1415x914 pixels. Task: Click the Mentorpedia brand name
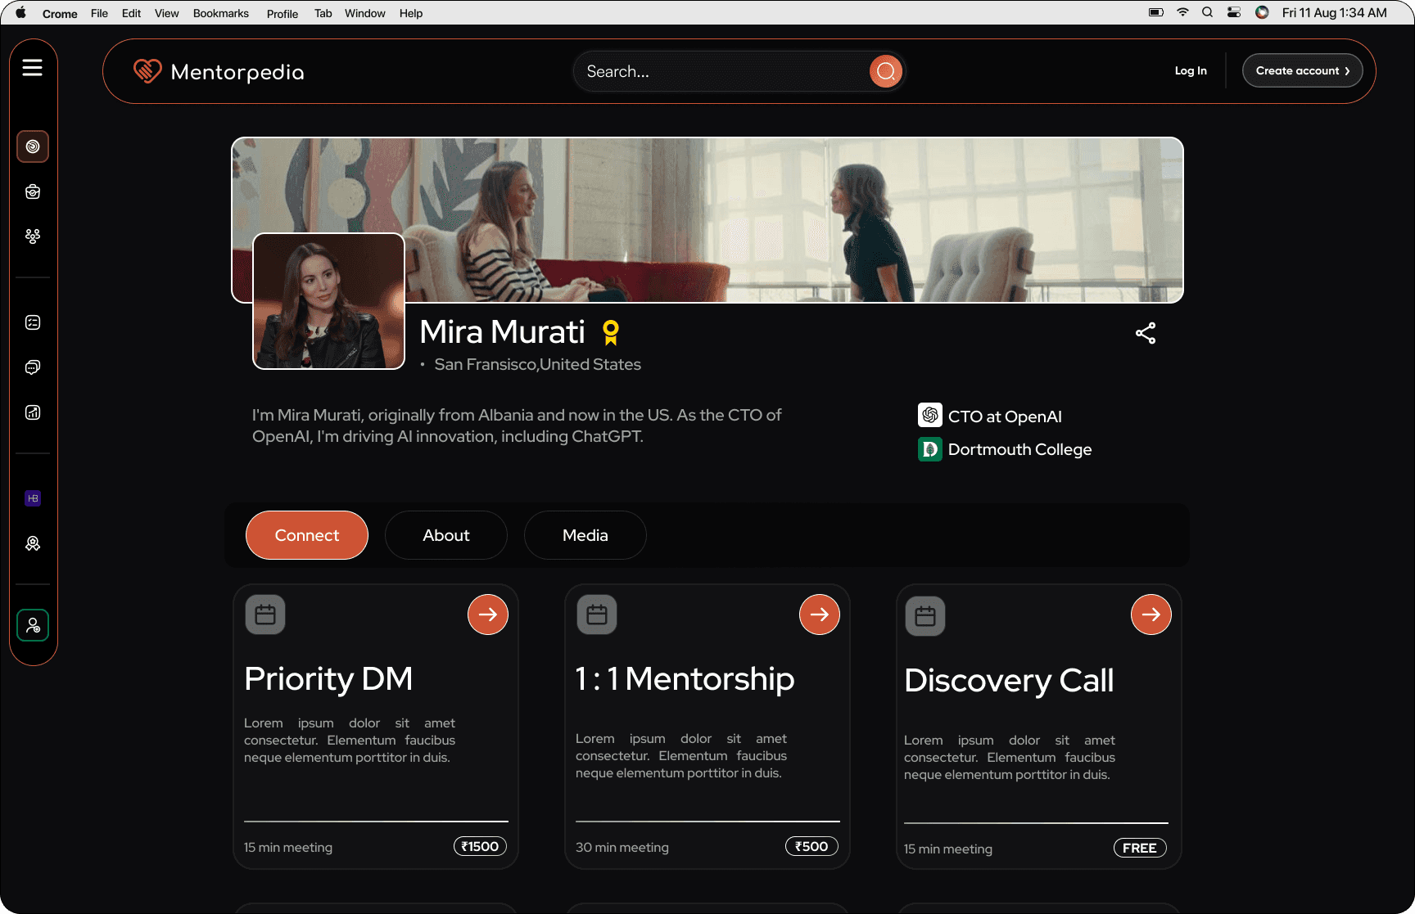point(237,72)
